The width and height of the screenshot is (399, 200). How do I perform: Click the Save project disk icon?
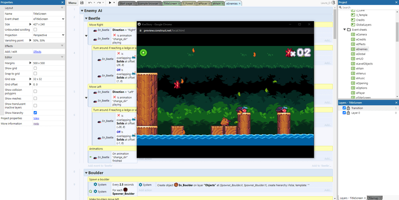coord(82,3)
